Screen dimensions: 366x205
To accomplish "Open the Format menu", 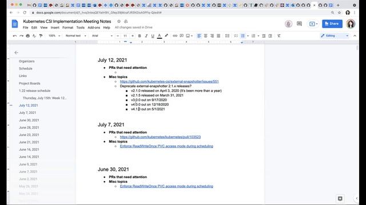I will [67, 27].
